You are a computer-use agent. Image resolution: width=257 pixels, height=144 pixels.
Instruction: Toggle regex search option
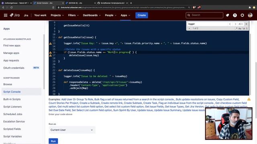pyautogui.click(x=237, y=28)
